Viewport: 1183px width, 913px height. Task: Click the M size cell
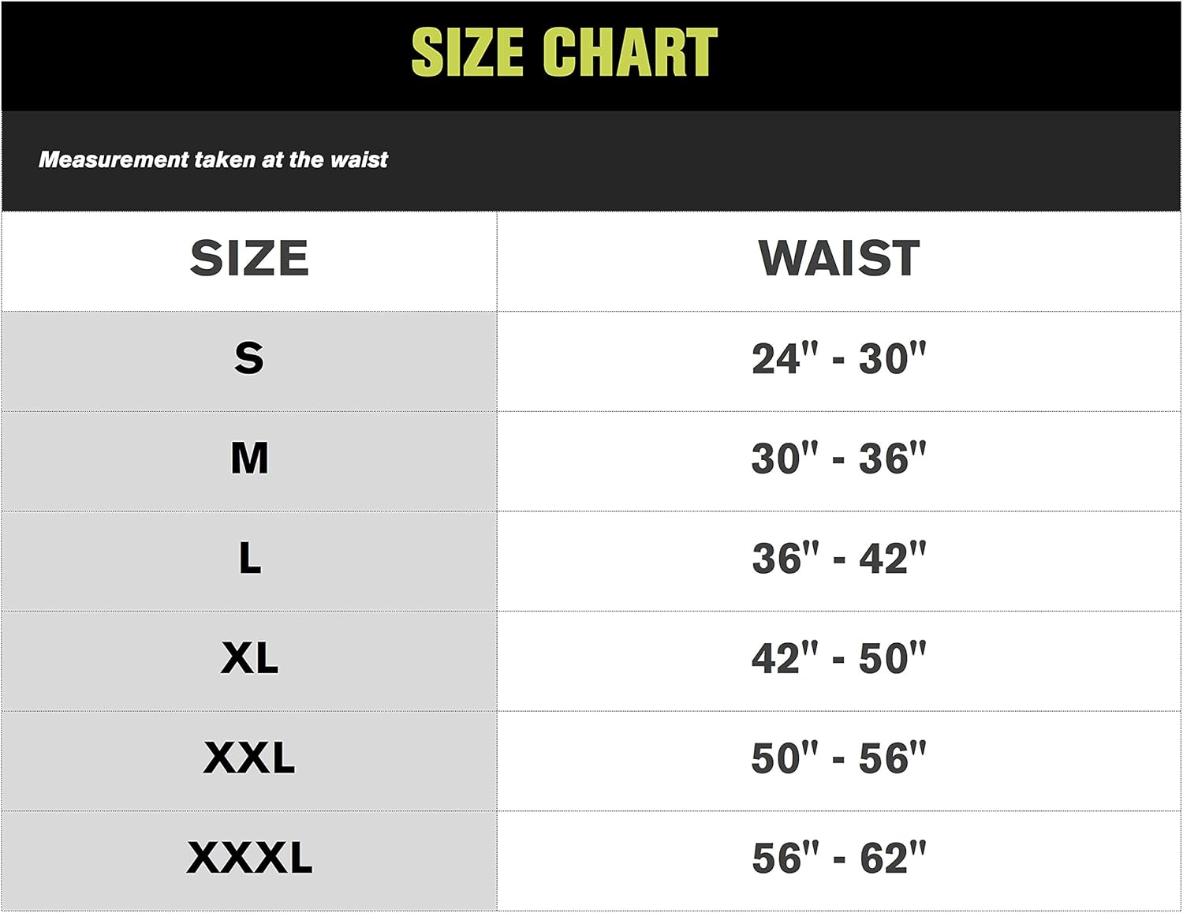[x=249, y=458]
